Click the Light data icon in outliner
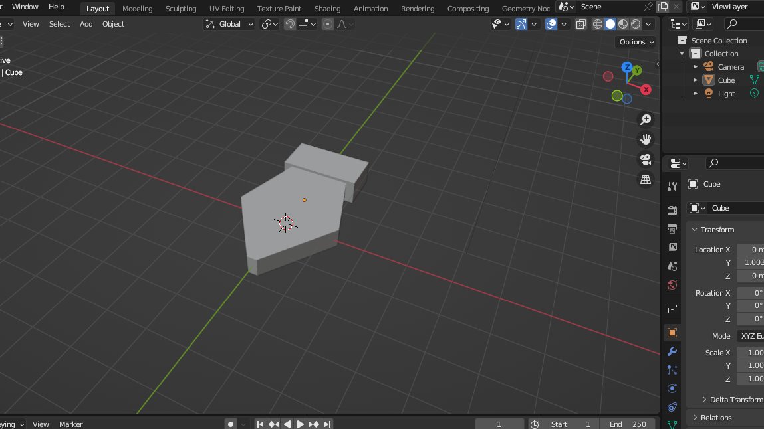764x429 pixels. (755, 94)
